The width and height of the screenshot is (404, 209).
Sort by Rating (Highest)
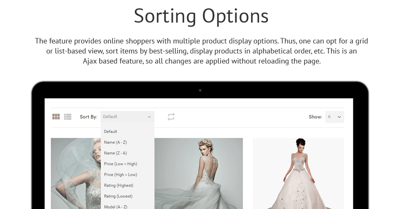click(118, 186)
